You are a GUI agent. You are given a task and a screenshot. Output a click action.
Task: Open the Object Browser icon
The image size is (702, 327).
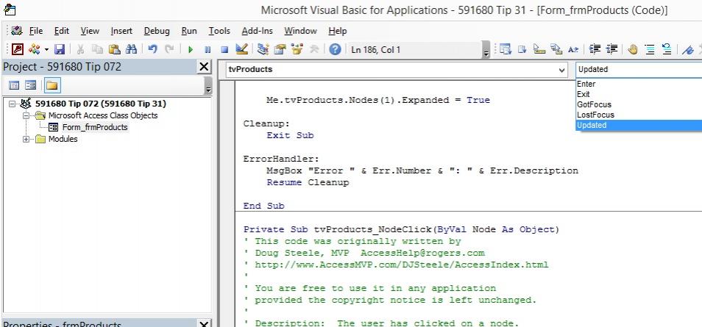pos(297,49)
